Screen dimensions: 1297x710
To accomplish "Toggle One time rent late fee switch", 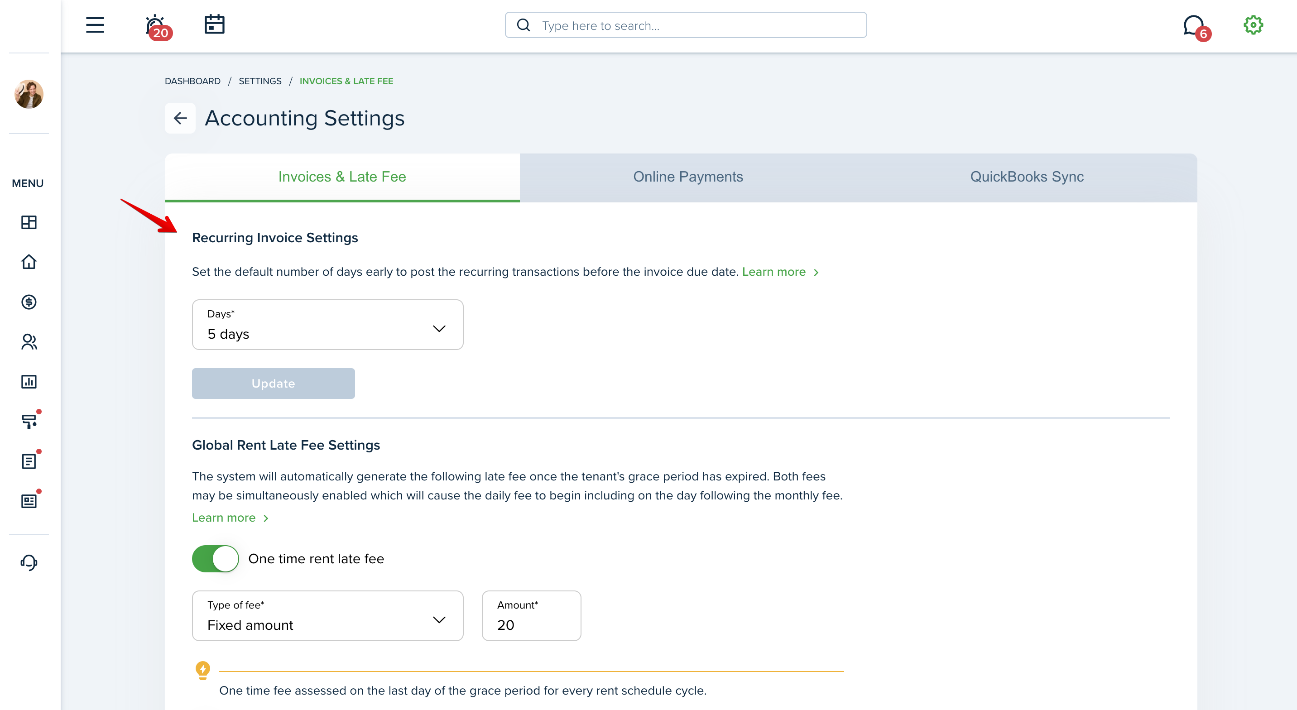I will pos(216,558).
